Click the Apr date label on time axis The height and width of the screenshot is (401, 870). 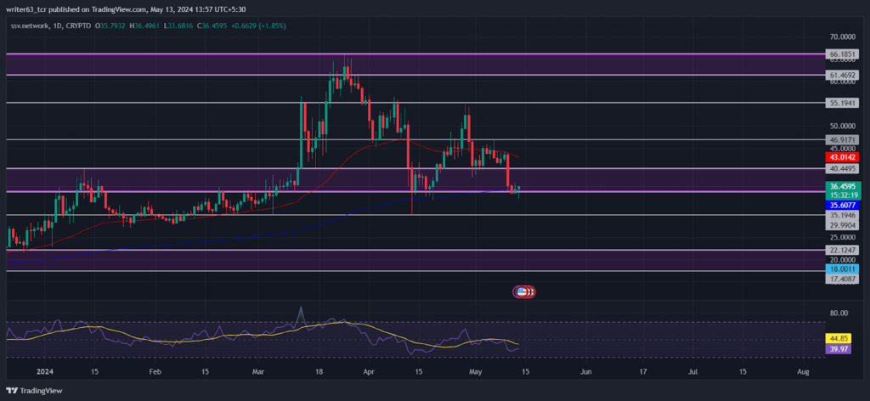pos(367,371)
